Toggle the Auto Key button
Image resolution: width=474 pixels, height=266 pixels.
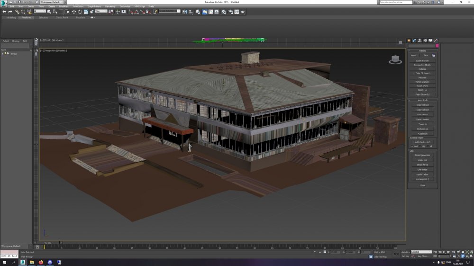tap(405, 252)
